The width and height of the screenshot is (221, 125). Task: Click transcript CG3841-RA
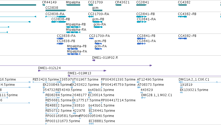tap(146, 19)
